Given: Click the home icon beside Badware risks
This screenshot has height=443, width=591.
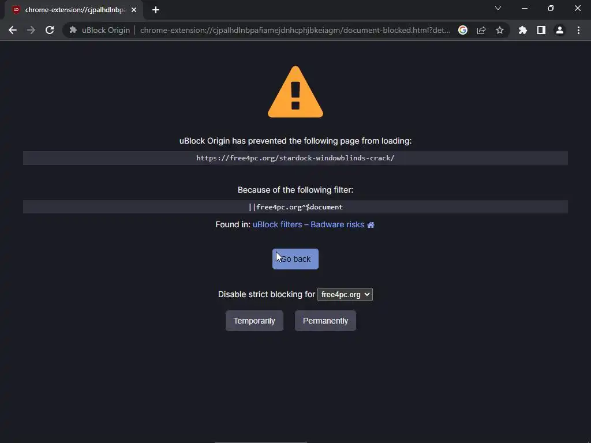Looking at the screenshot, I should [x=371, y=225].
